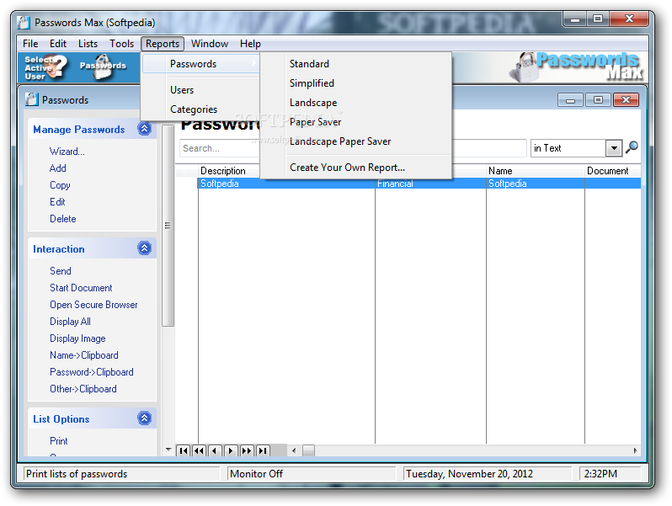This screenshot has height=506, width=672.
Task: Click the Monitor Off status panel
Action: click(312, 474)
